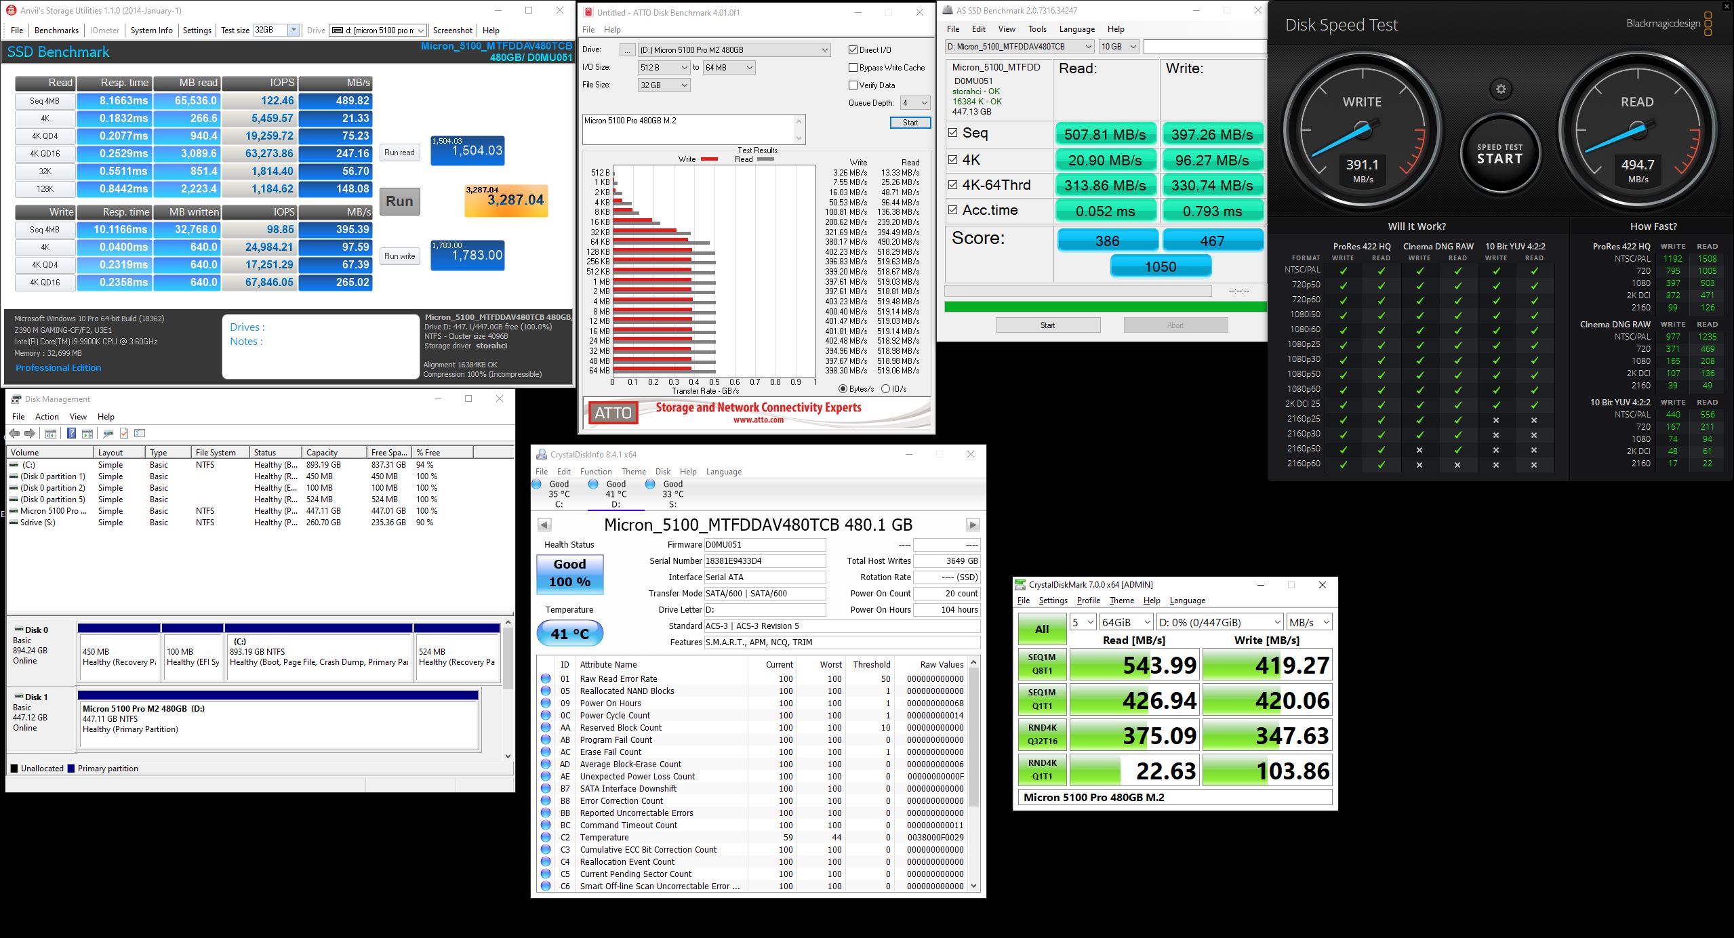1734x938 pixels.
Task: Select the IO/s radio button in ATTO
Action: coord(885,389)
